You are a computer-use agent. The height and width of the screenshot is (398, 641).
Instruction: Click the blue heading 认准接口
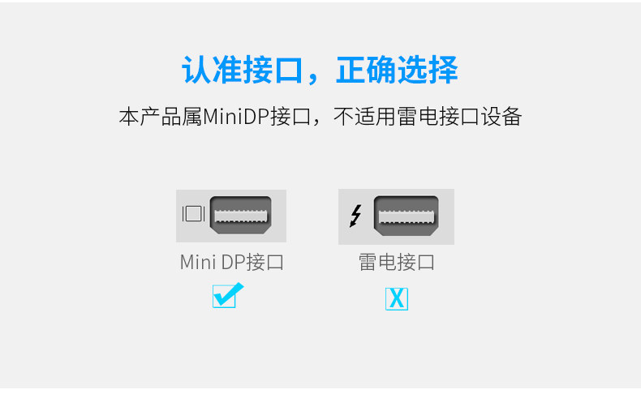tap(243, 70)
